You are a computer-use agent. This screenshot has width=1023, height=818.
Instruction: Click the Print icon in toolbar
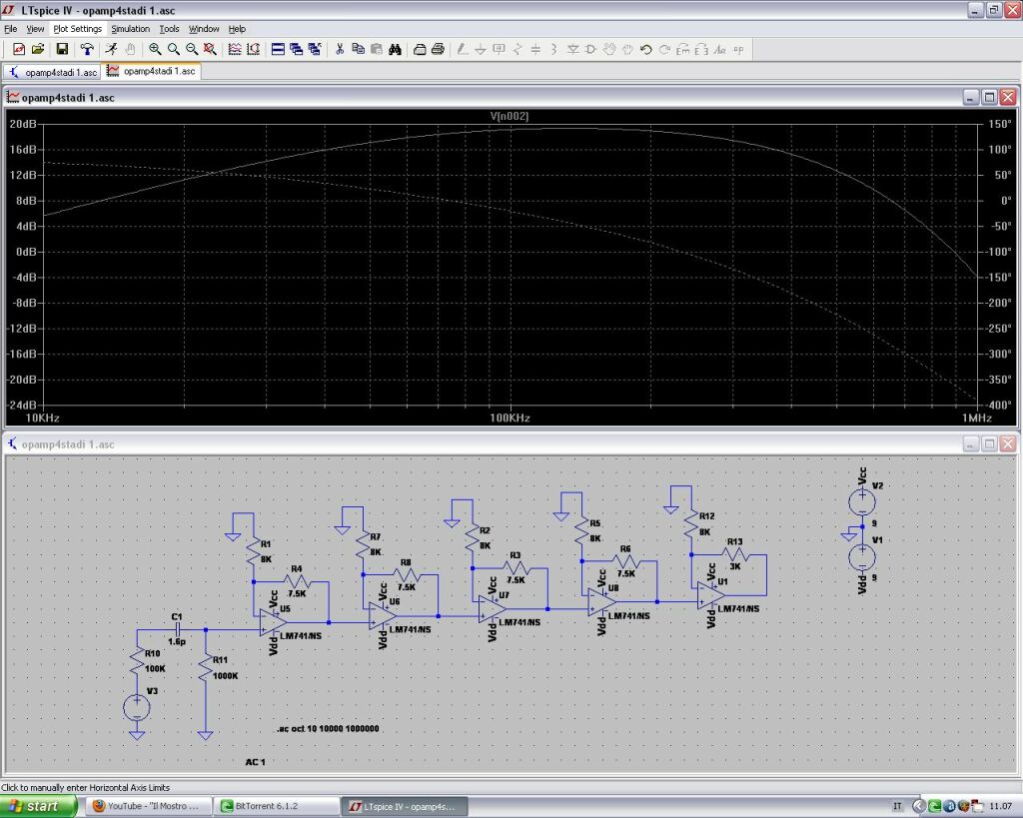click(x=438, y=49)
